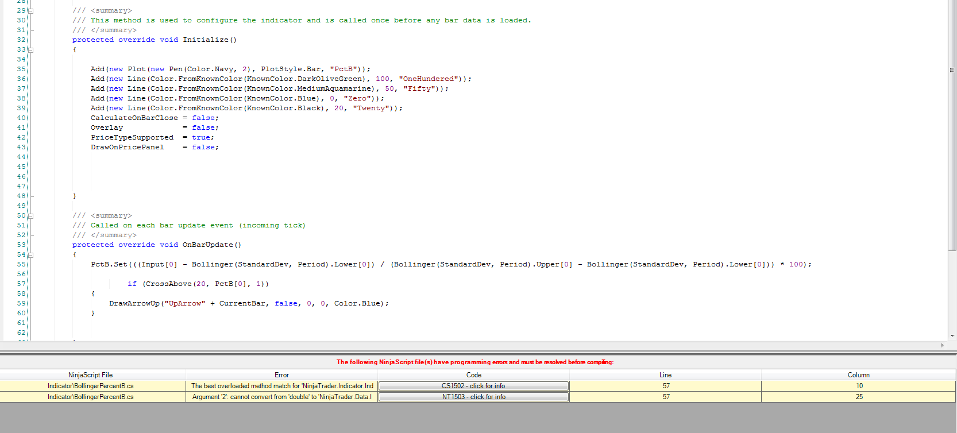
Task: Collapse the Initialize method body at line 33
Action: point(31,50)
